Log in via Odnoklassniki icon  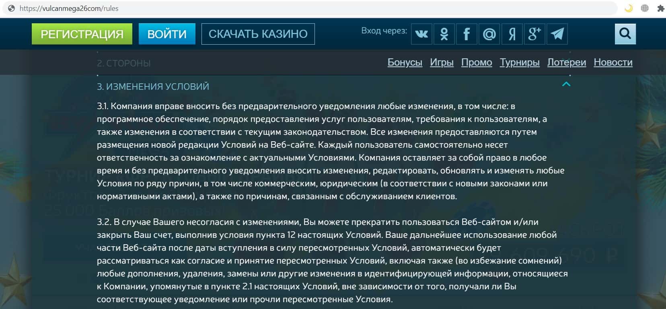pos(444,34)
